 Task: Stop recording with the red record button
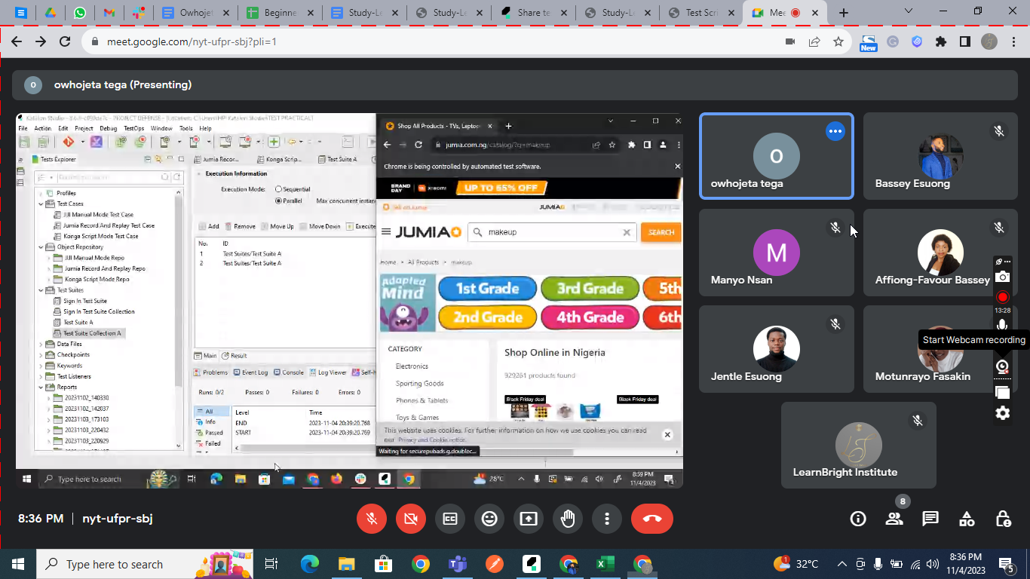tap(1002, 297)
